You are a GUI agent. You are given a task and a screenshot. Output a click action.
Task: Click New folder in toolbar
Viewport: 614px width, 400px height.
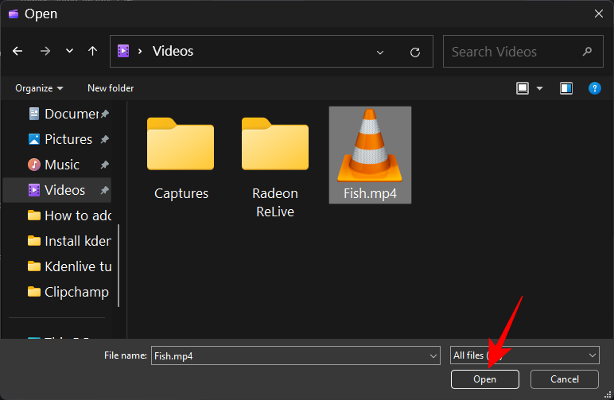111,88
